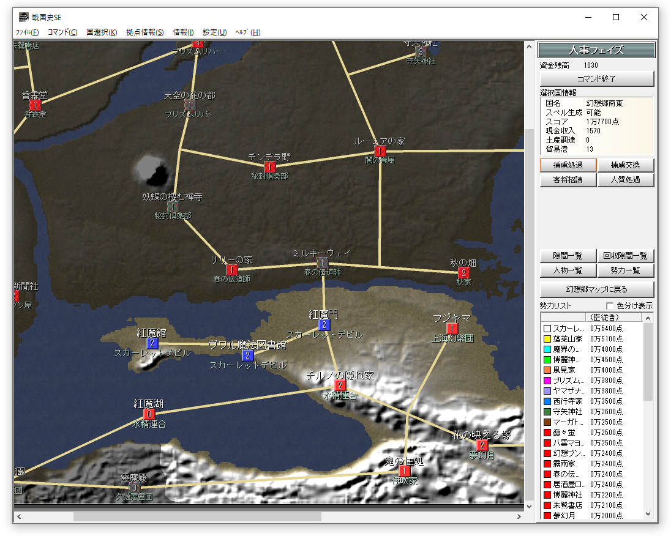Click the red 香霖堂 base marker

click(x=35, y=105)
